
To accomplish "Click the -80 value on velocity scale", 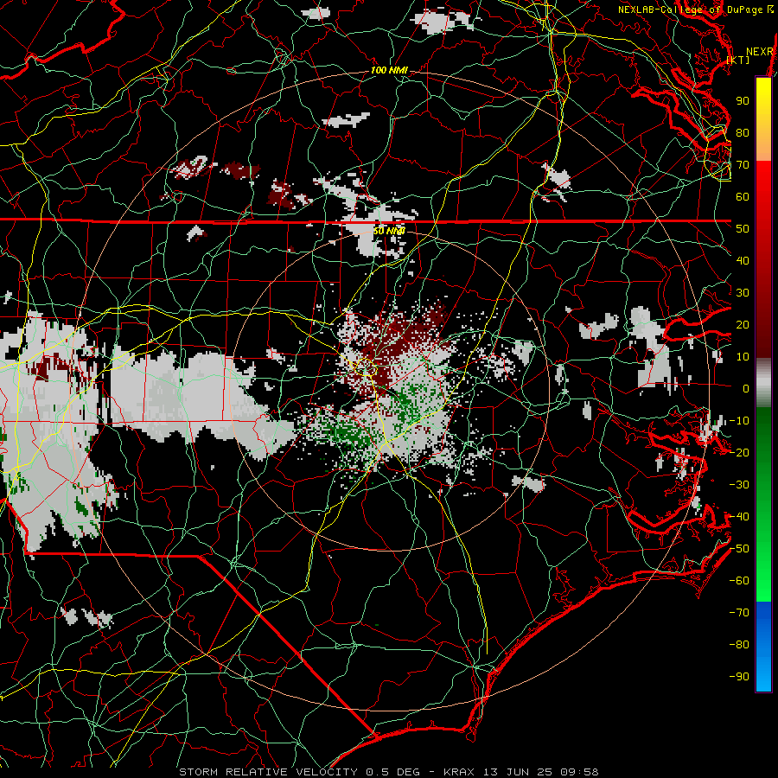I will click(739, 645).
